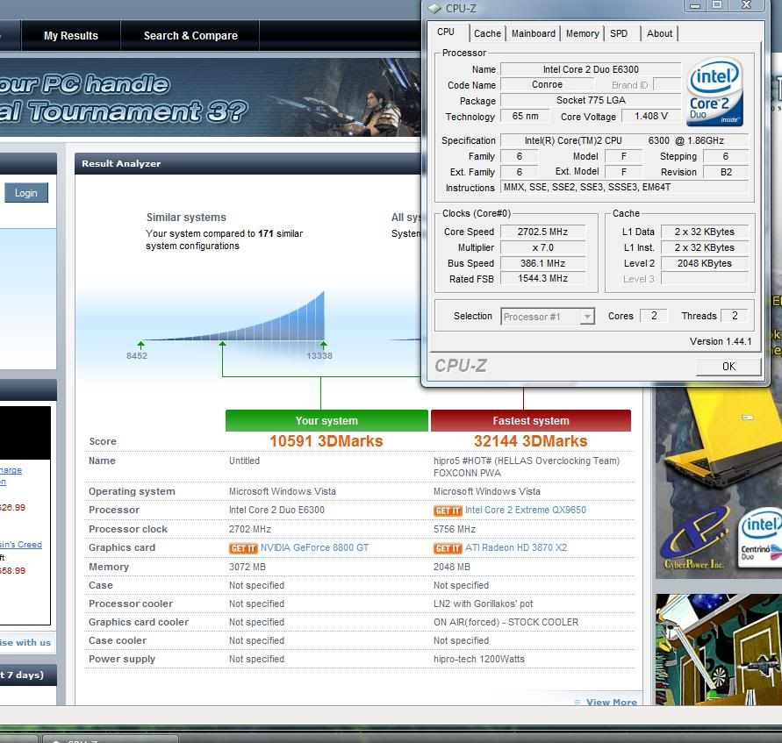Click the Bus Speed value 386.1 MHz
This screenshot has width=782, height=743.
click(542, 264)
